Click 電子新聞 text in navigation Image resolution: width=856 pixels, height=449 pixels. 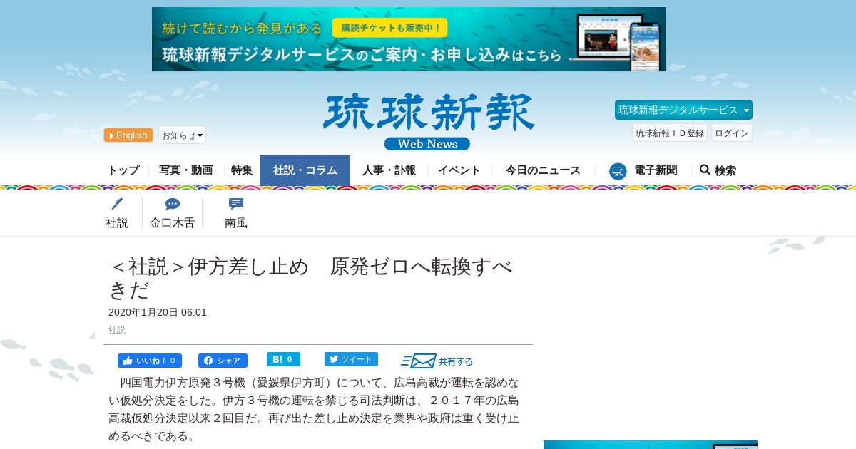656,170
